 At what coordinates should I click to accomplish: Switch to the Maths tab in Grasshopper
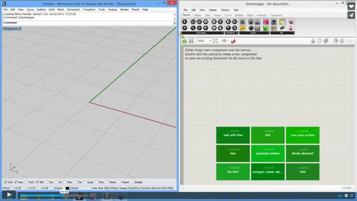[198, 15]
